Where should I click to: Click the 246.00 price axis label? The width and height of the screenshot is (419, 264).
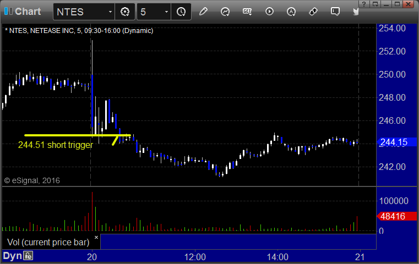coord(392,120)
